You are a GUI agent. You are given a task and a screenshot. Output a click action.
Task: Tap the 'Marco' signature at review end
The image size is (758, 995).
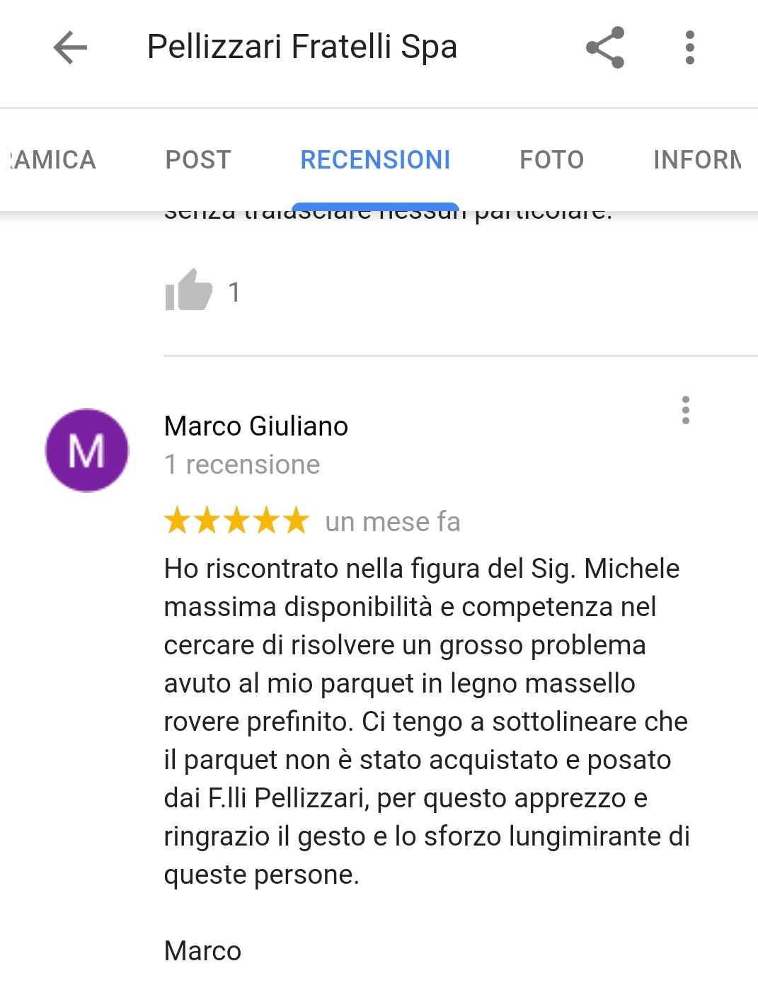[x=202, y=950]
